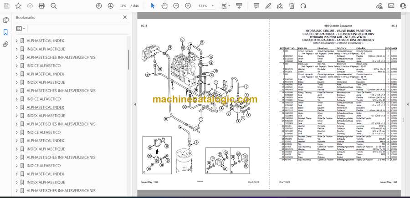Click the Save file icon

[x=6, y=6]
